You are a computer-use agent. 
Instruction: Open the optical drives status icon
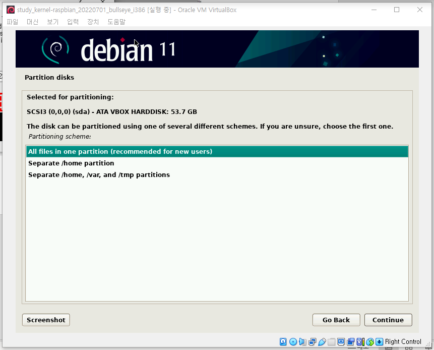pos(293,342)
